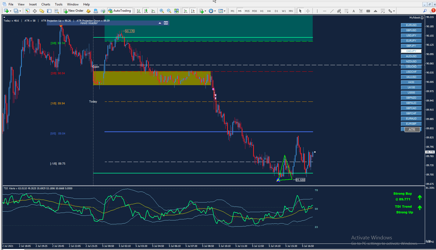Open the Insert menu
436x250 pixels.
point(33,4)
